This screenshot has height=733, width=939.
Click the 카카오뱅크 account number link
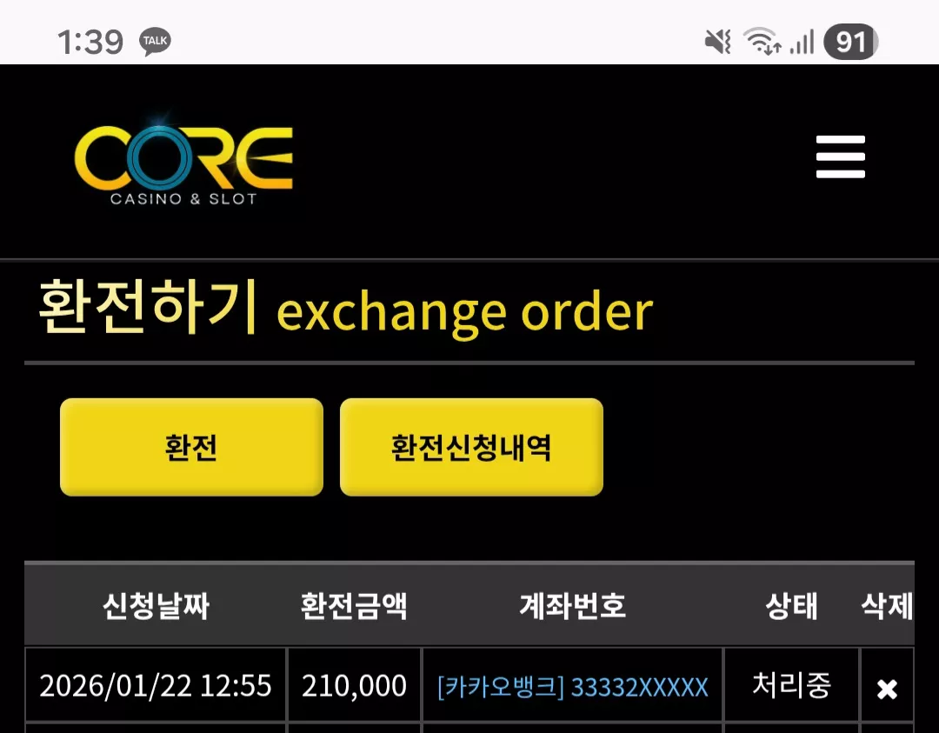(572, 686)
